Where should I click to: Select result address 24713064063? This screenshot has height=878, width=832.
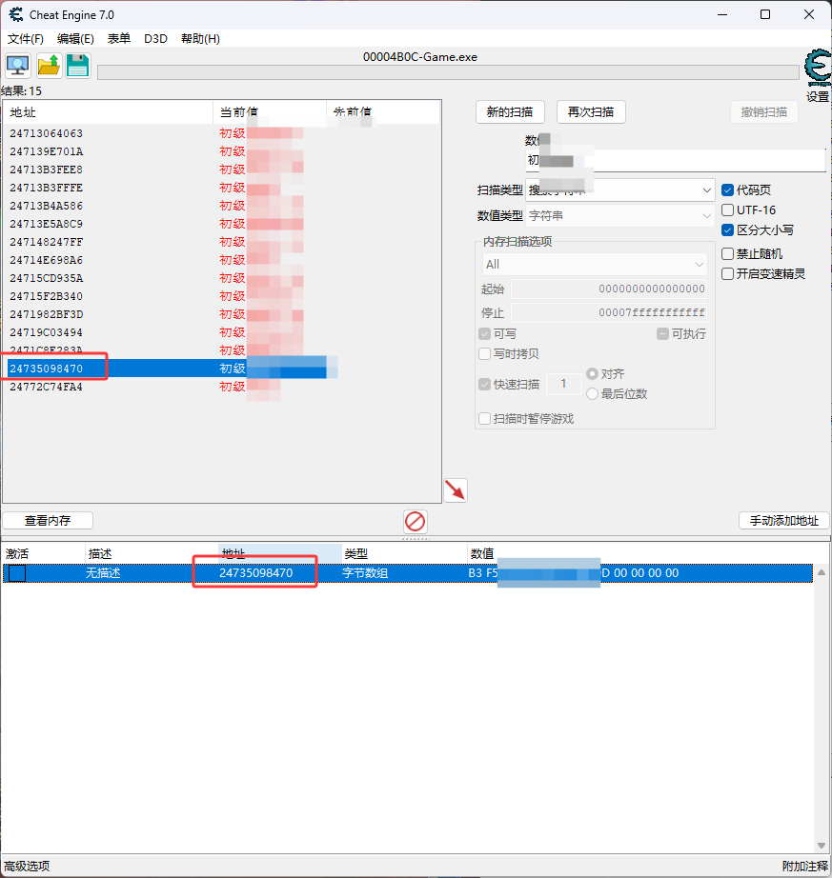(46, 133)
